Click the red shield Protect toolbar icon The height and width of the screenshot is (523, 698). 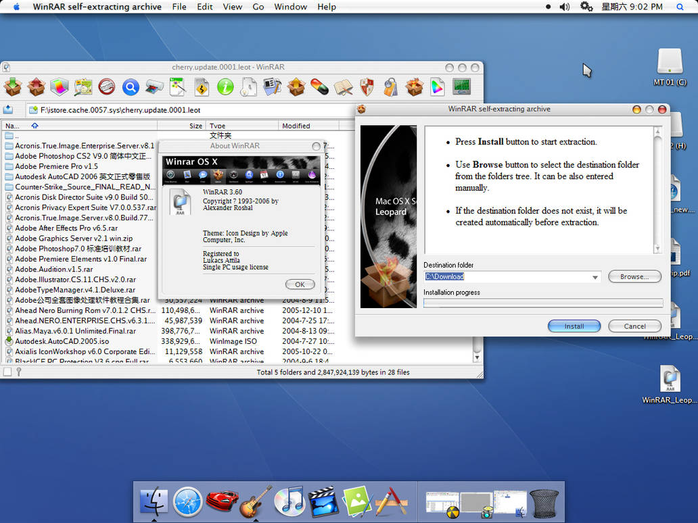pos(367,86)
